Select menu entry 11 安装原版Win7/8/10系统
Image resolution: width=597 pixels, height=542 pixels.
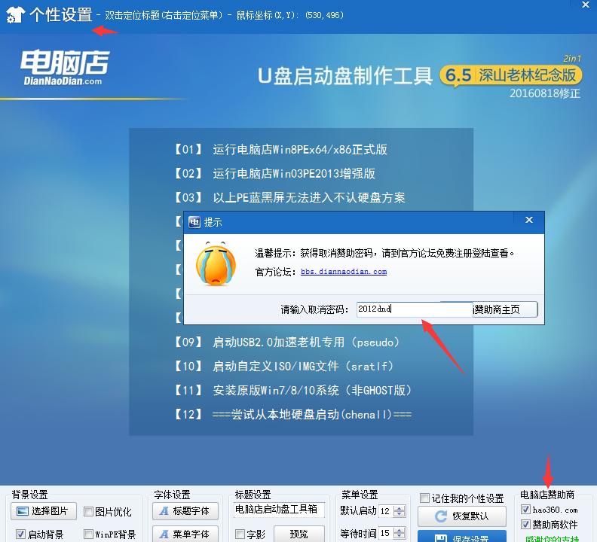(293, 390)
